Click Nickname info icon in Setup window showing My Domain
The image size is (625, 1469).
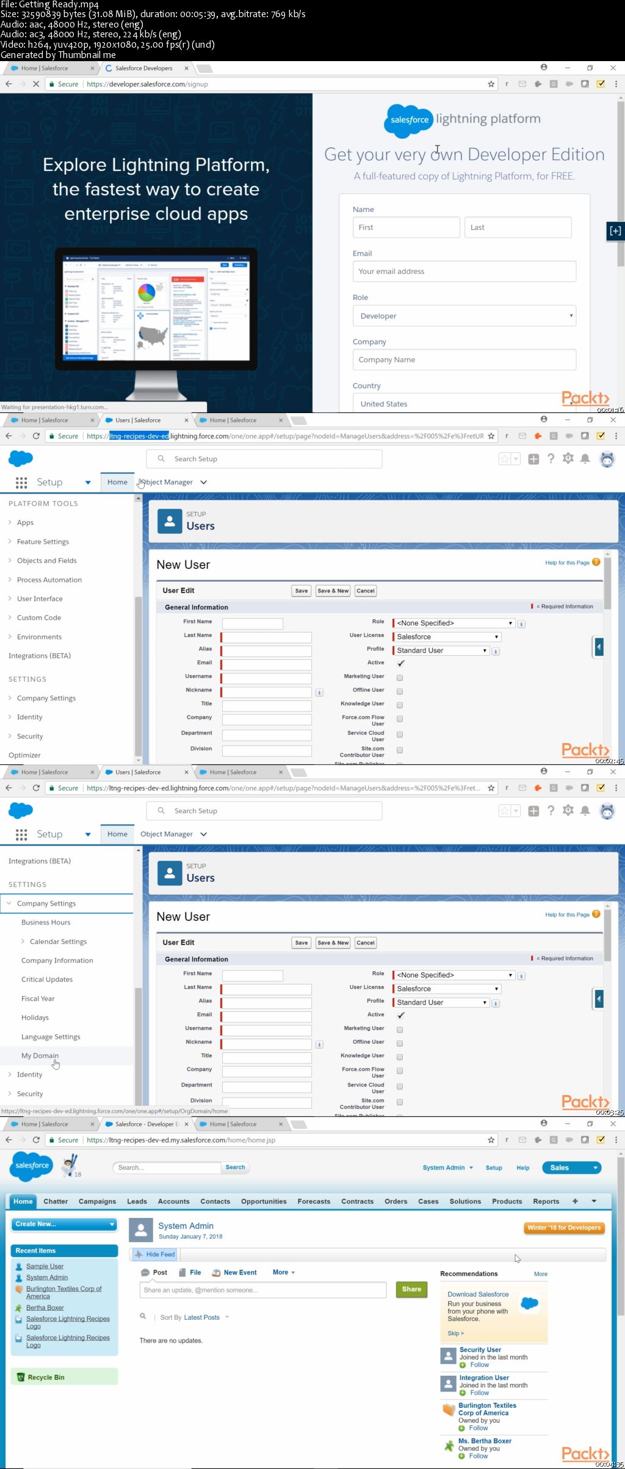(319, 1044)
